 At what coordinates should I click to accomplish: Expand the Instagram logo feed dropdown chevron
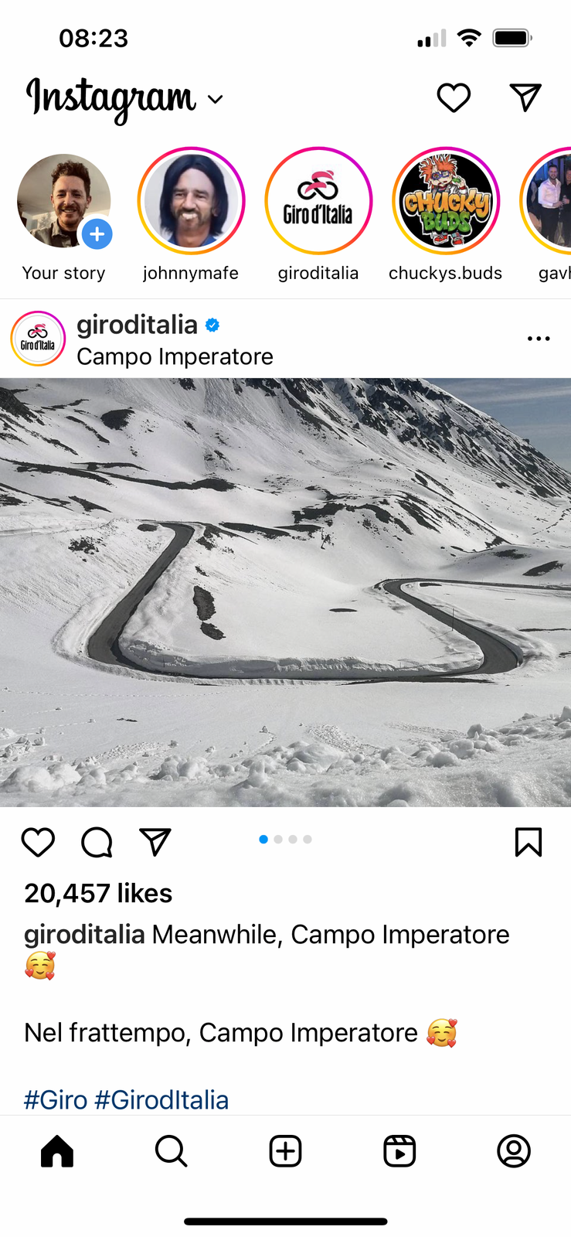(x=216, y=99)
